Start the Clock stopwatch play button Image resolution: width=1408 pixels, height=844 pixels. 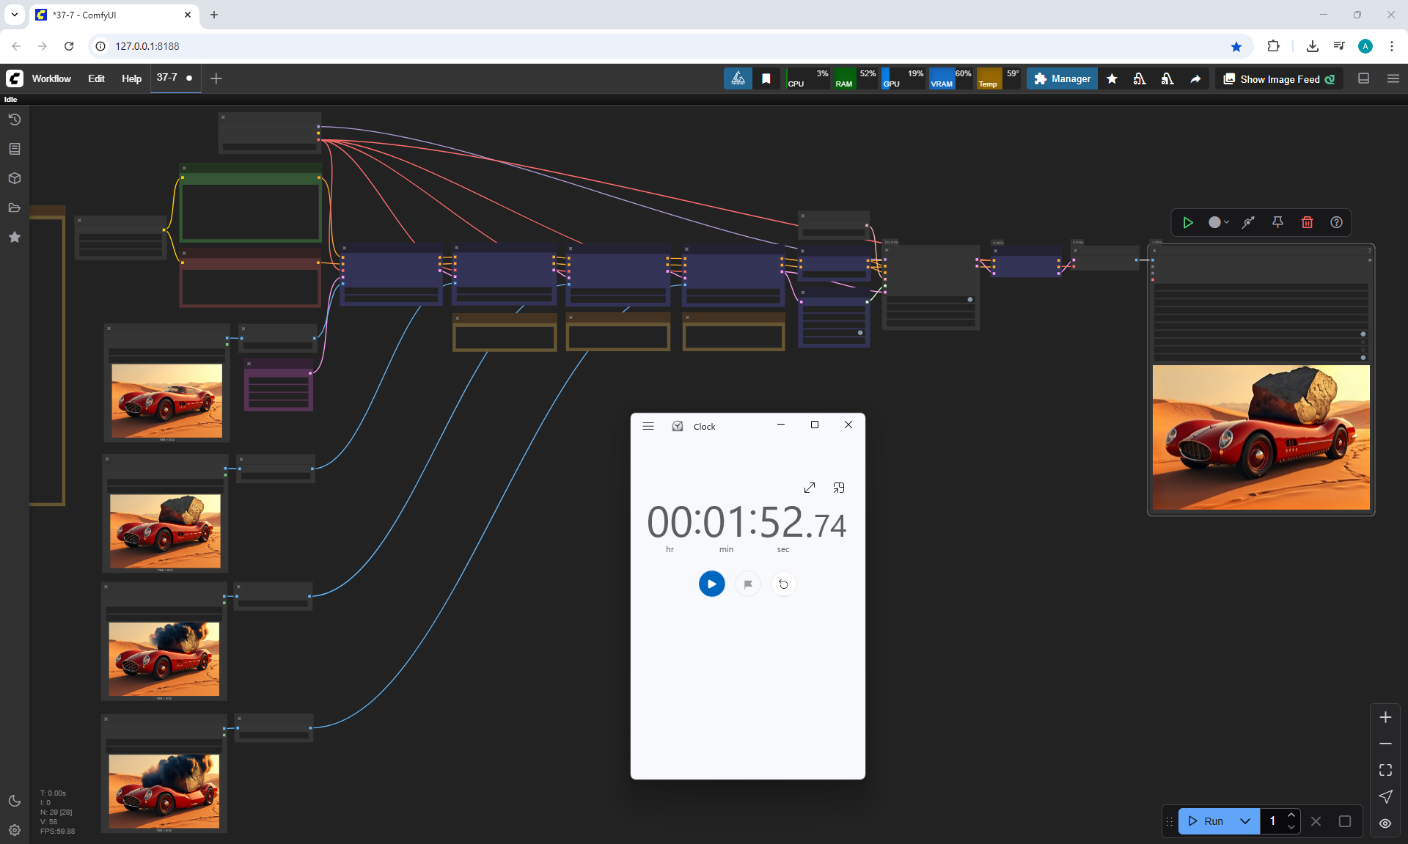(711, 584)
